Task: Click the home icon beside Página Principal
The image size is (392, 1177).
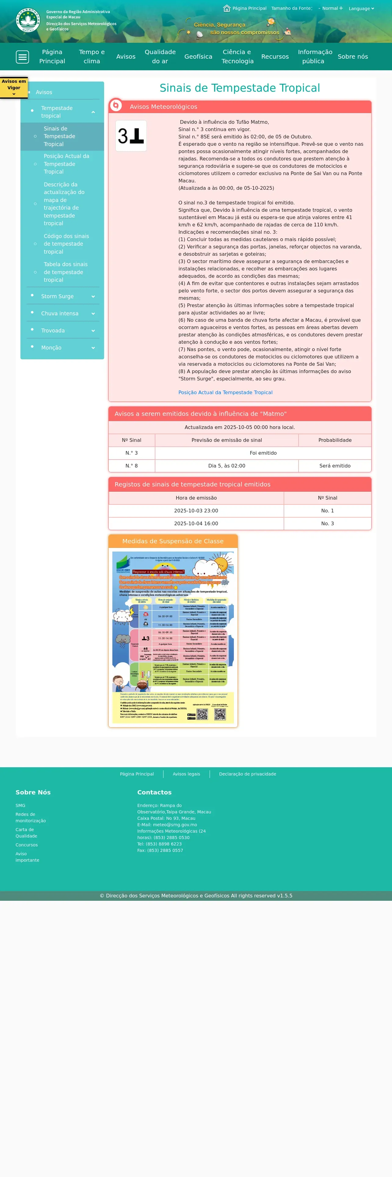Action: 227,8
